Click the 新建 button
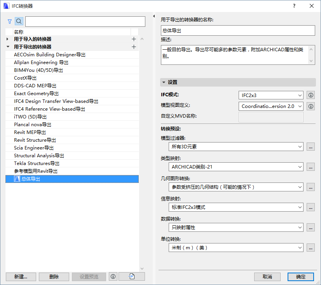The height and width of the screenshot is (285, 321). pyautogui.click(x=21, y=276)
